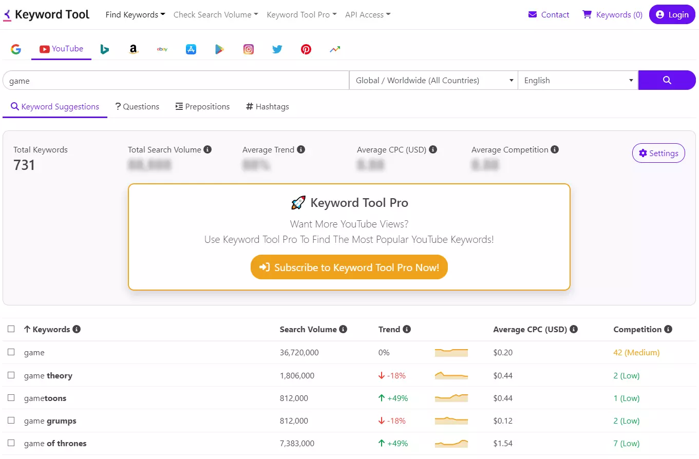Click info icon in Search Volume column header
This screenshot has width=699, height=459.
pyautogui.click(x=343, y=329)
